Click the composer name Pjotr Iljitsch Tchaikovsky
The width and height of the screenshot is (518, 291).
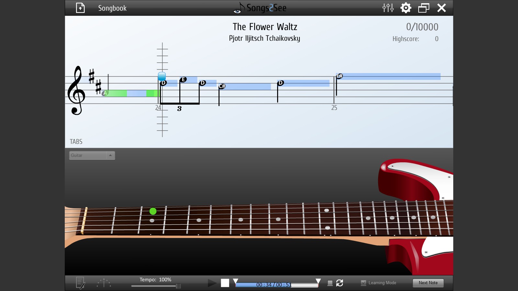coord(265,38)
